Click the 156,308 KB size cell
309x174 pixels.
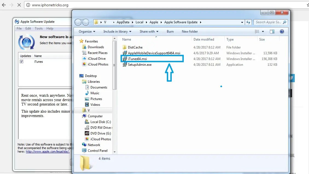tap(269, 59)
